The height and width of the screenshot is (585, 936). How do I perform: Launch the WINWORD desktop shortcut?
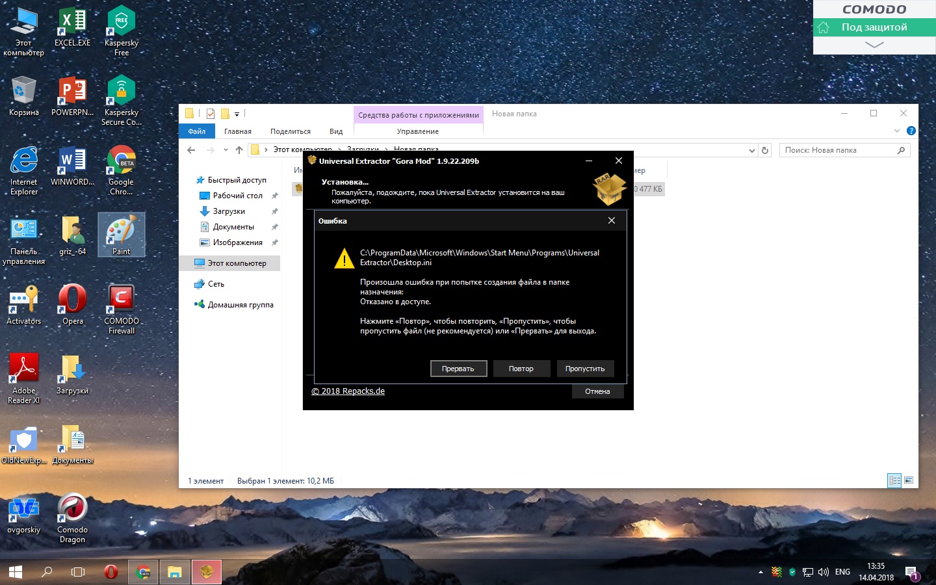(72, 165)
